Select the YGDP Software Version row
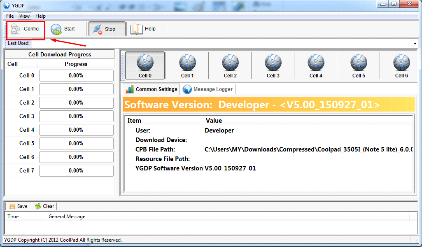Screen dimensions: 422x247 (x=268, y=168)
